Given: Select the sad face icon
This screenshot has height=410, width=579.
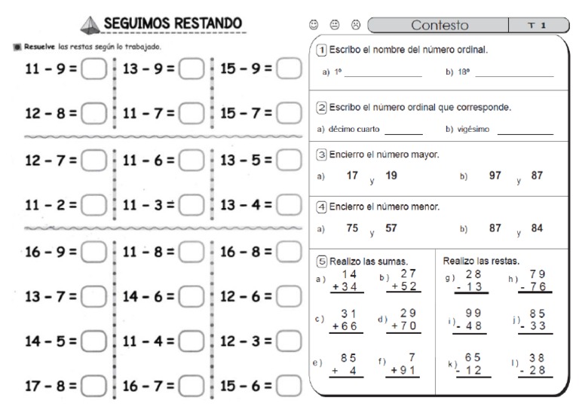Looking at the screenshot, I should point(355,25).
